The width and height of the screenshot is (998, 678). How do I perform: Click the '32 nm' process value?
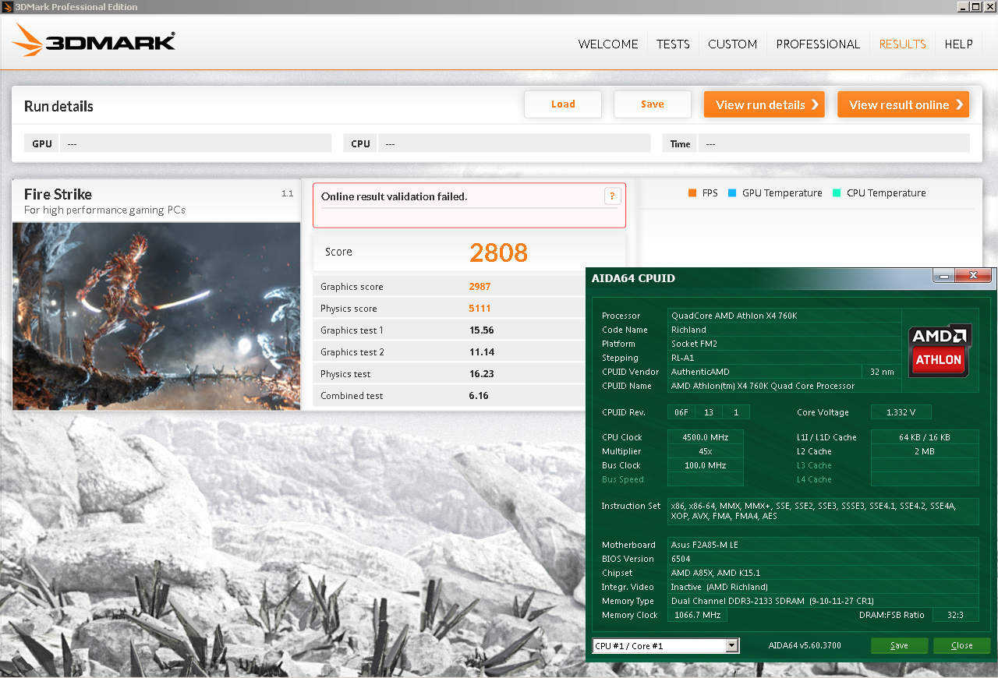click(882, 372)
